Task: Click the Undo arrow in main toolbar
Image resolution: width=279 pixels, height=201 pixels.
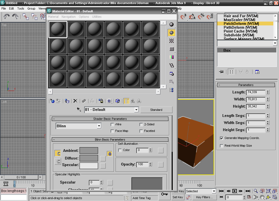Action: click(7, 17)
